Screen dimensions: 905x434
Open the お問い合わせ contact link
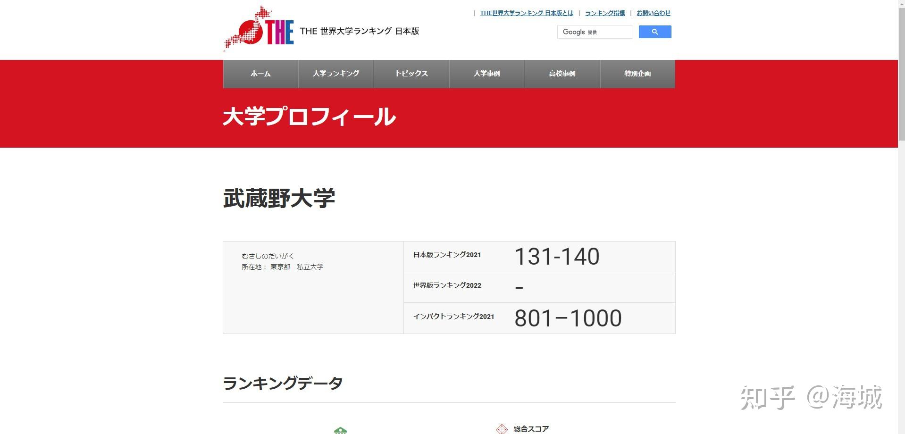tap(654, 13)
